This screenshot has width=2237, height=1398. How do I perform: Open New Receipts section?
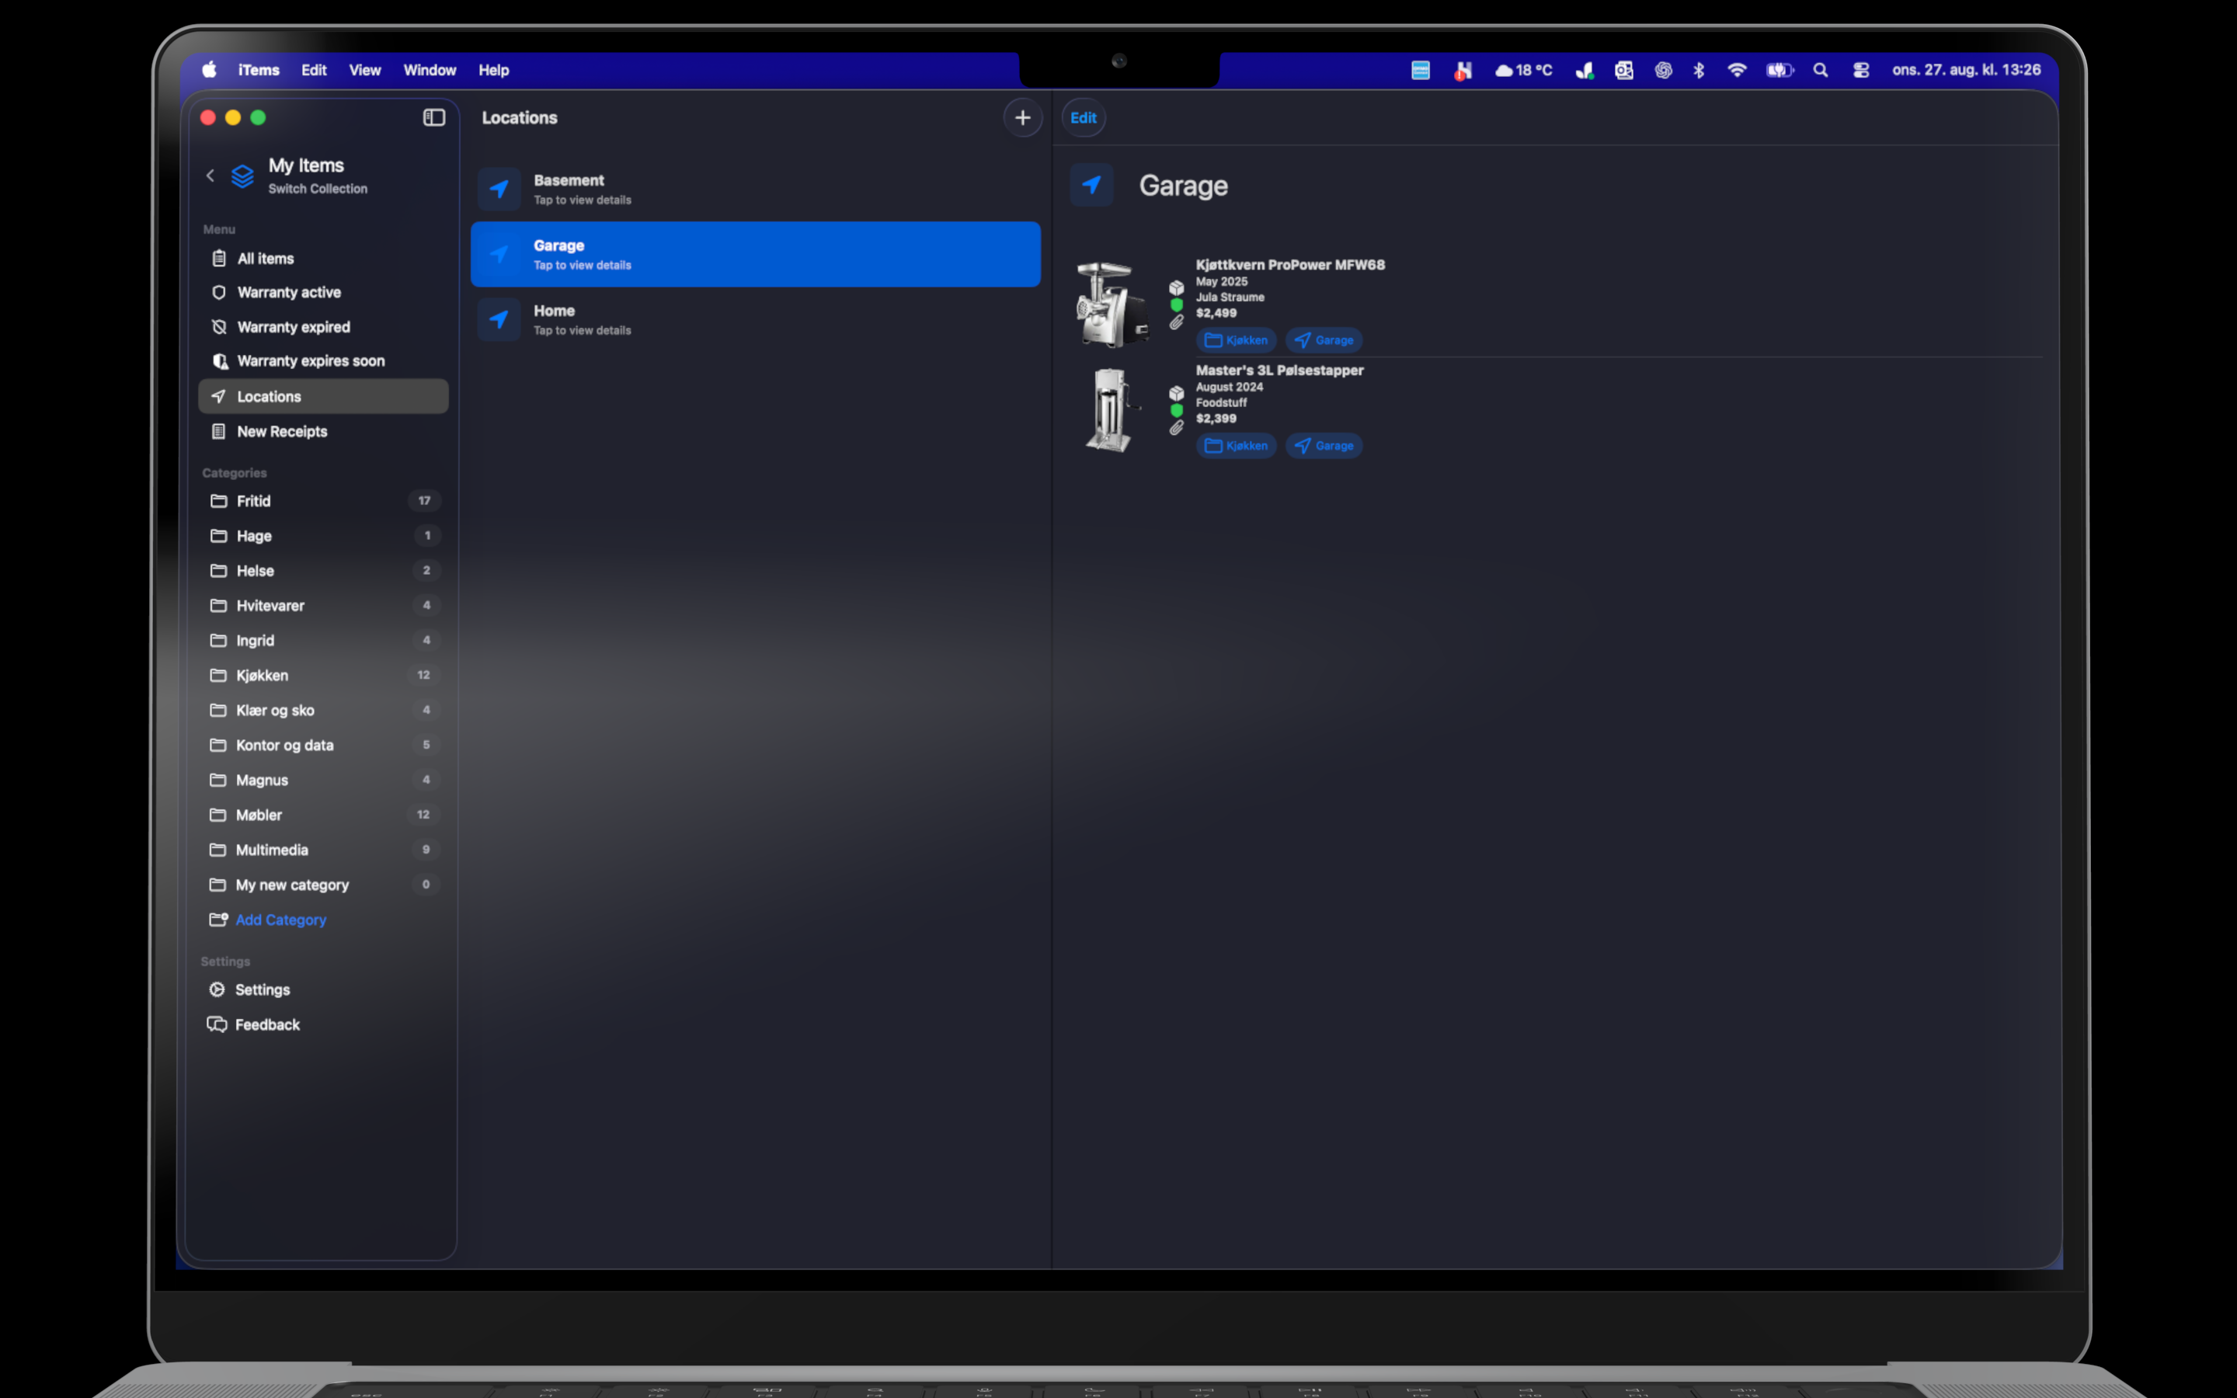[322, 431]
